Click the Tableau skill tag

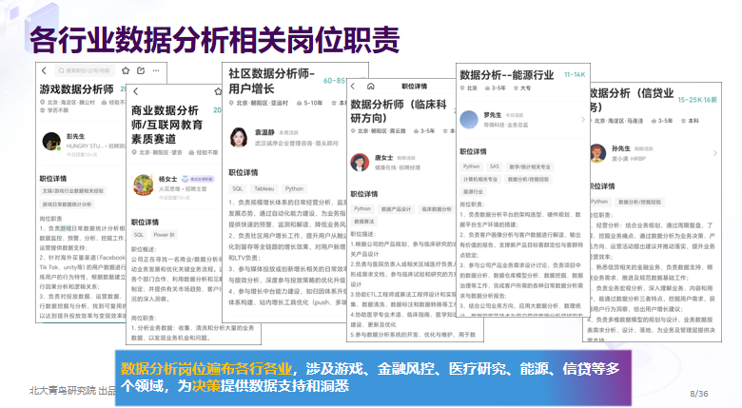click(264, 189)
